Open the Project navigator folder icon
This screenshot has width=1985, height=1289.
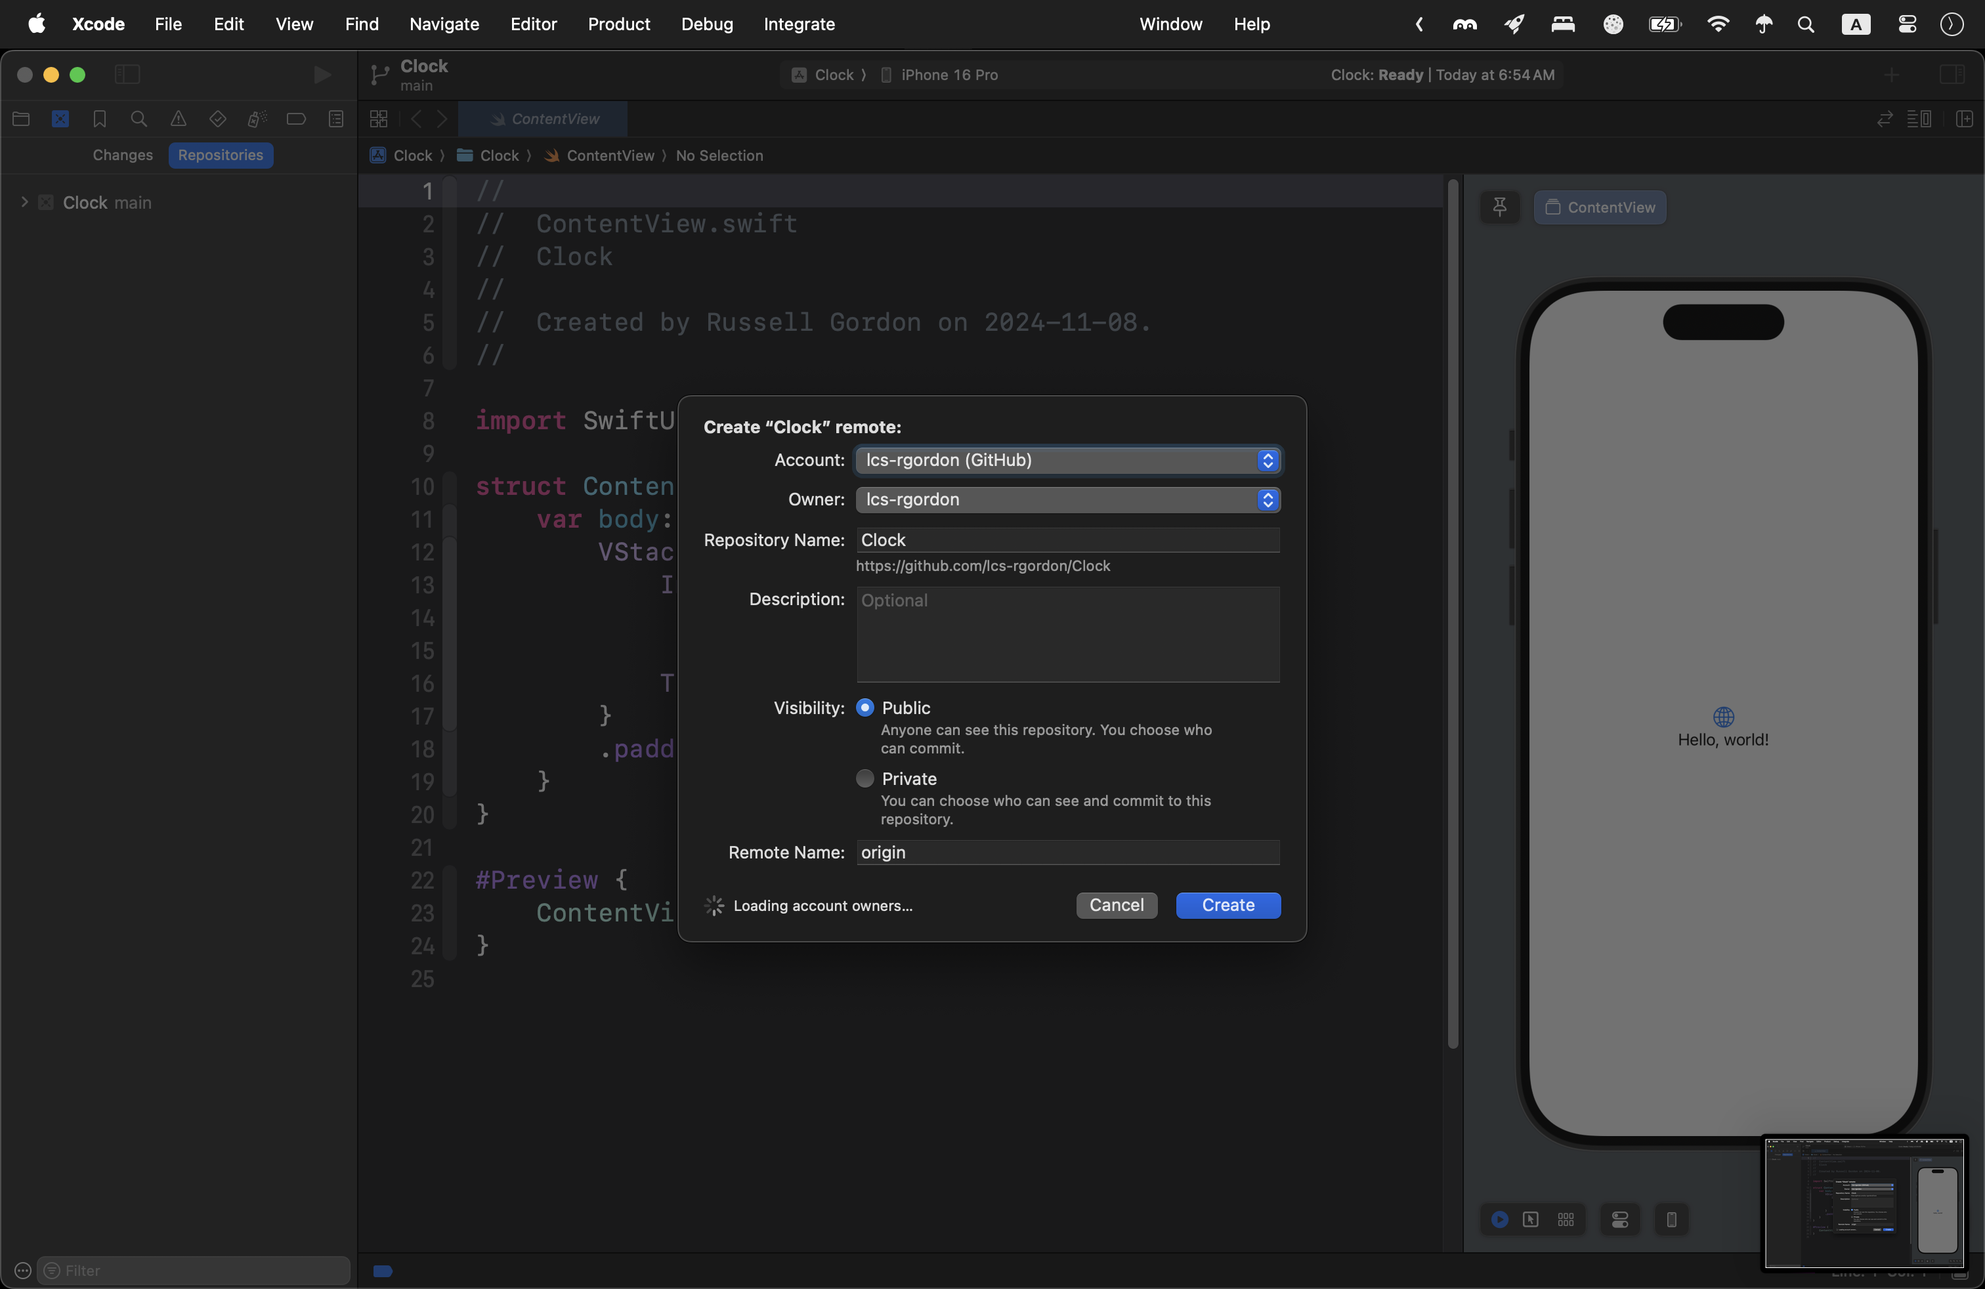point(21,119)
